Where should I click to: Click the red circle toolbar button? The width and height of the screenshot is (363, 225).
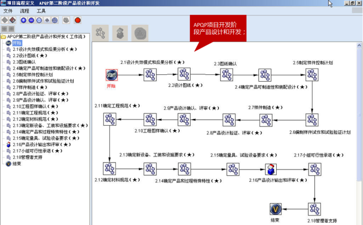click(x=78, y=20)
